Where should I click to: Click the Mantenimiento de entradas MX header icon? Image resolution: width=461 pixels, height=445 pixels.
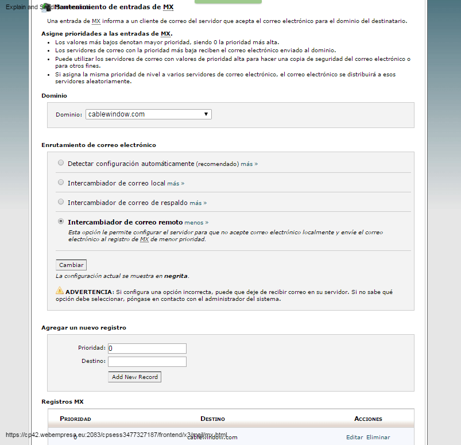tap(46, 7)
